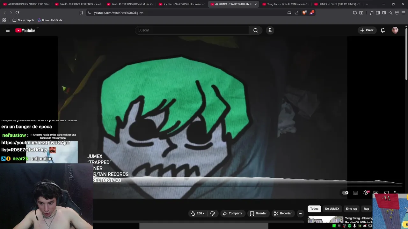Open the browser main menu

click(404, 13)
